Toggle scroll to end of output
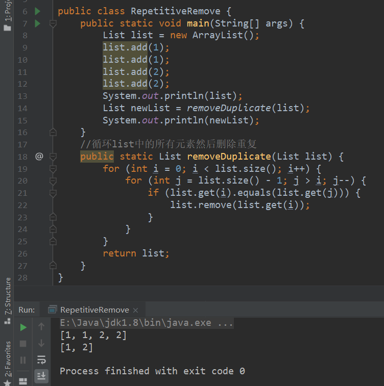The image size is (384, 386). click(41, 376)
